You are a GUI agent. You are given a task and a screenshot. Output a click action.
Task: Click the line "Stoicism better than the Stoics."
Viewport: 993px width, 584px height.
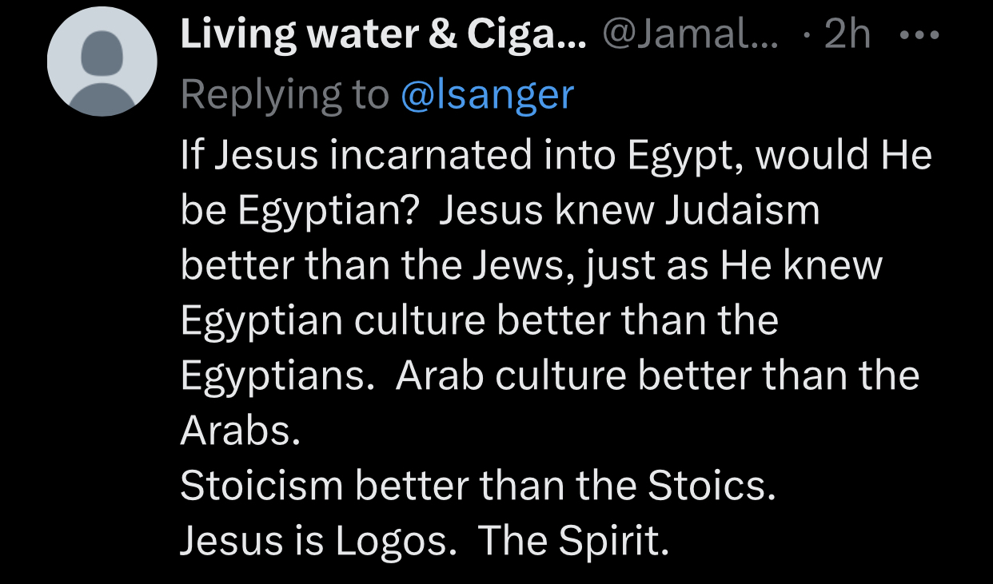478,486
